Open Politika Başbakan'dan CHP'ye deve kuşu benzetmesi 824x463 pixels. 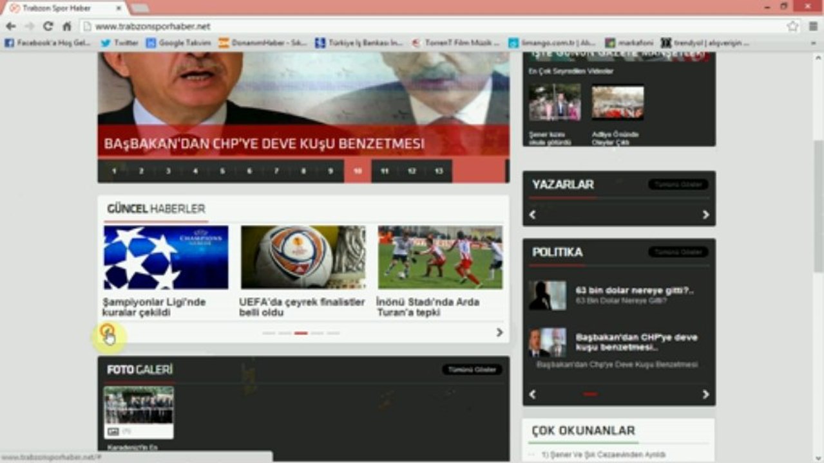click(x=637, y=342)
